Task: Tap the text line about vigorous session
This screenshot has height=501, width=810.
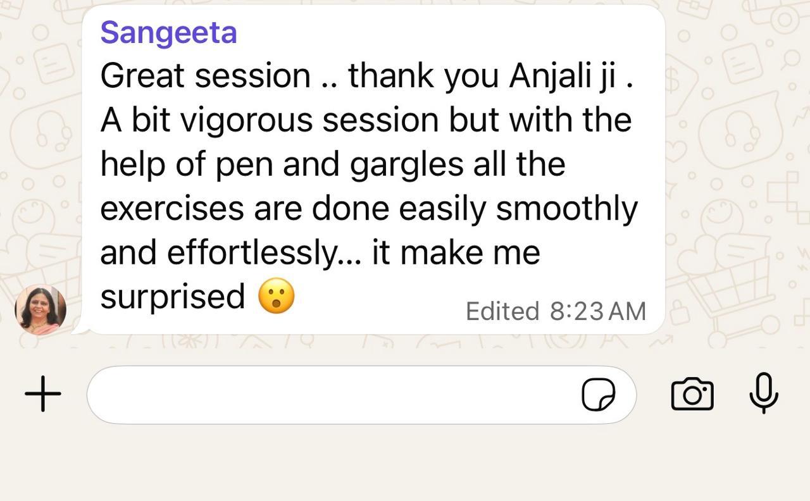Action: click(366, 120)
